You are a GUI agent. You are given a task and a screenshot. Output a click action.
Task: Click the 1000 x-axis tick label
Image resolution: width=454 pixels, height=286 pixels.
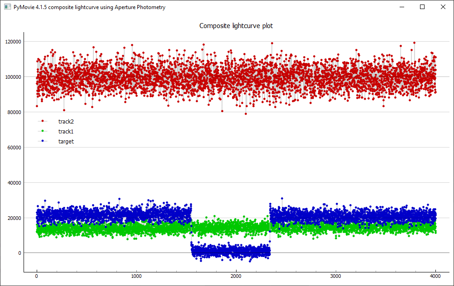(136, 276)
